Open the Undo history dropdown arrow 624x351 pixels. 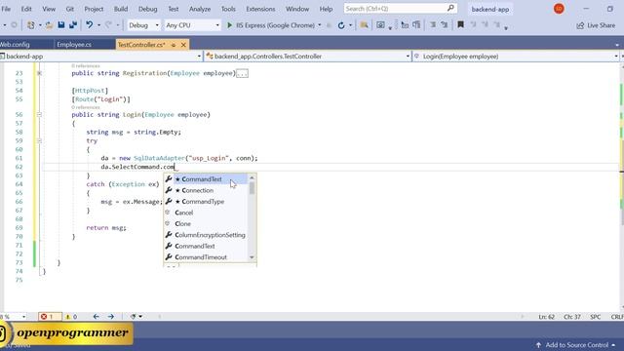coord(98,25)
